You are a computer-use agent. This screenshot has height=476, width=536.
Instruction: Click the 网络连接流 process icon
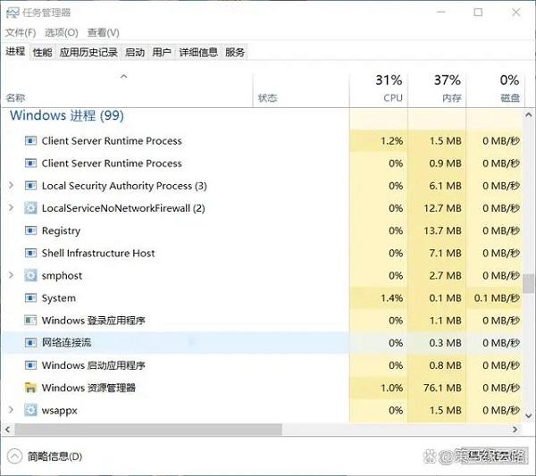pyautogui.click(x=30, y=343)
